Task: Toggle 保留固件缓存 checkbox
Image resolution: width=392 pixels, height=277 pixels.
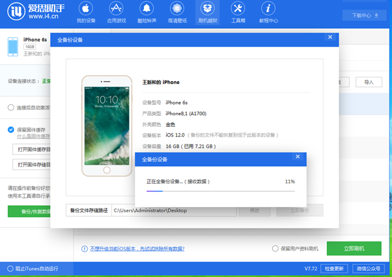Action: coord(11,129)
